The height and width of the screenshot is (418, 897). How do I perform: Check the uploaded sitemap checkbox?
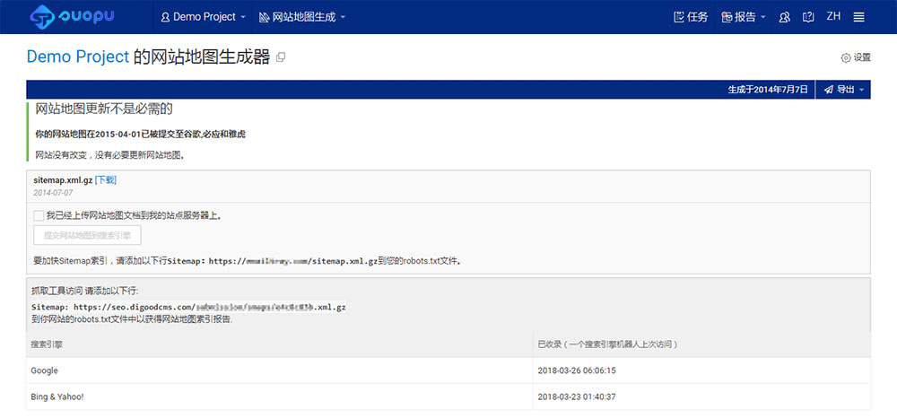coord(39,215)
